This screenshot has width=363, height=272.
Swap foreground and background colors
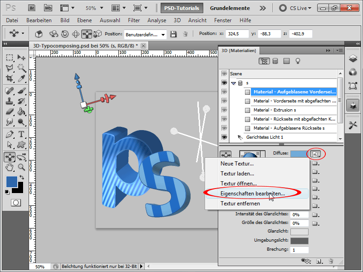pos(22,177)
